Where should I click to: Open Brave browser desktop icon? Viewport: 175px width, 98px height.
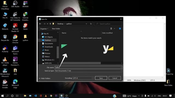click(x=25, y=27)
